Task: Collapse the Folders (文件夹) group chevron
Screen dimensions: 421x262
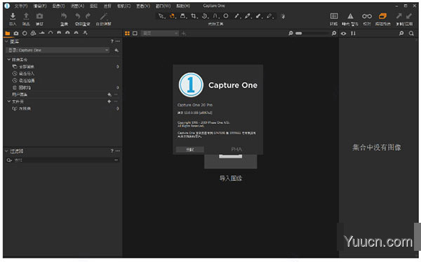Action: (x=9, y=102)
